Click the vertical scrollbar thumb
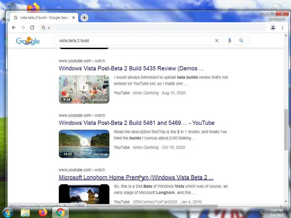The width and height of the screenshot is (291, 218). (286, 130)
